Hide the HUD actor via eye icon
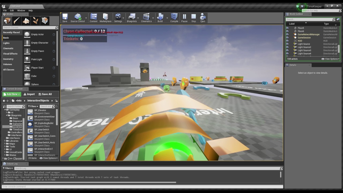 (287, 41)
